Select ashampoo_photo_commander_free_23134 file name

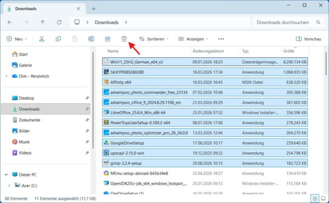coord(149,92)
